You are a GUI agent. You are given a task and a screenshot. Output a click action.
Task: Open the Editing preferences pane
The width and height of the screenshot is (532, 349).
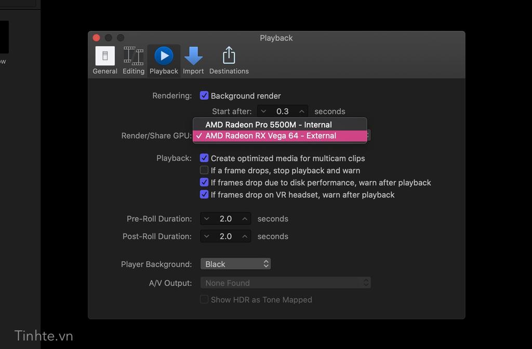coord(134,60)
